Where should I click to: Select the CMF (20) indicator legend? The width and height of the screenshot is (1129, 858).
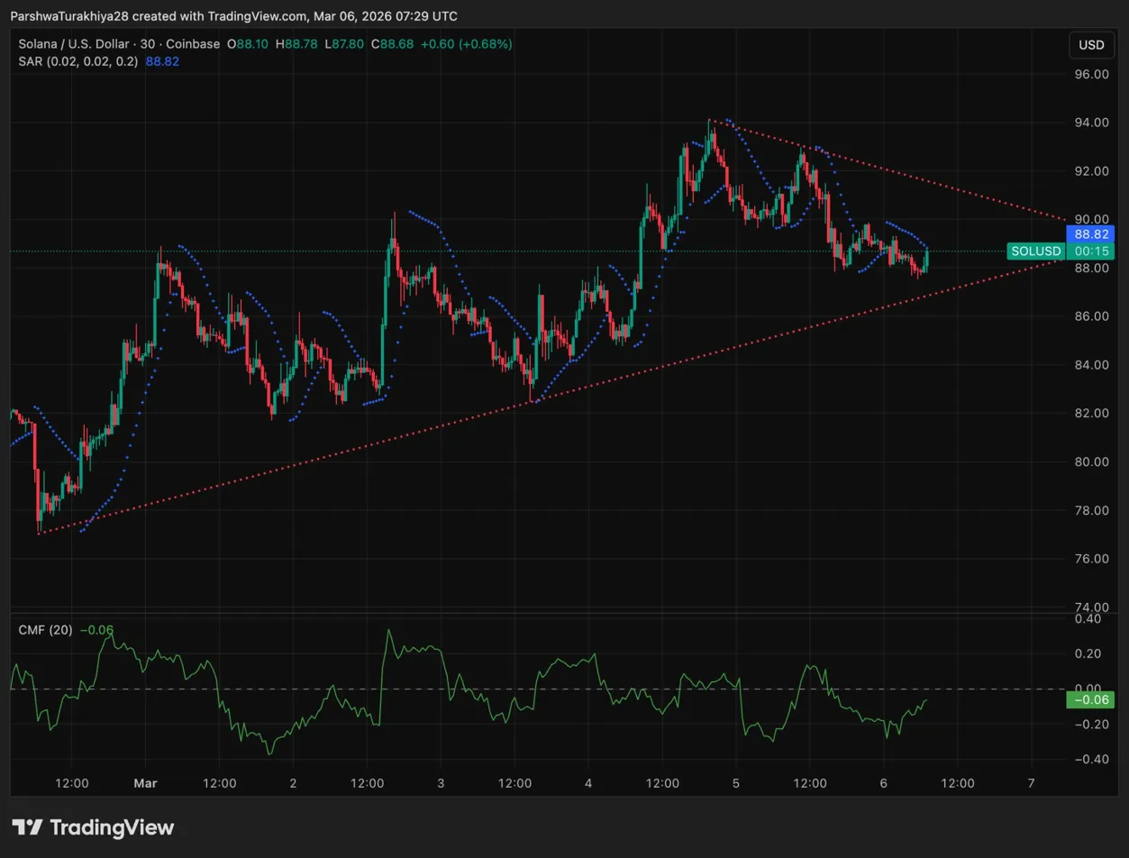tap(45, 629)
